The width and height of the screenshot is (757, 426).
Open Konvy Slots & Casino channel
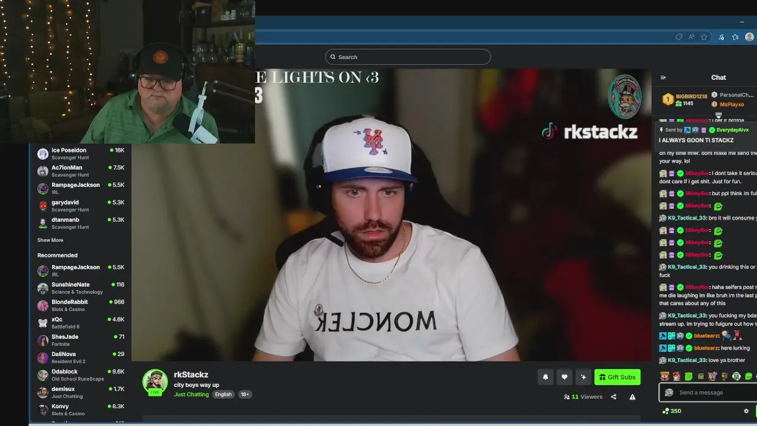point(80,409)
